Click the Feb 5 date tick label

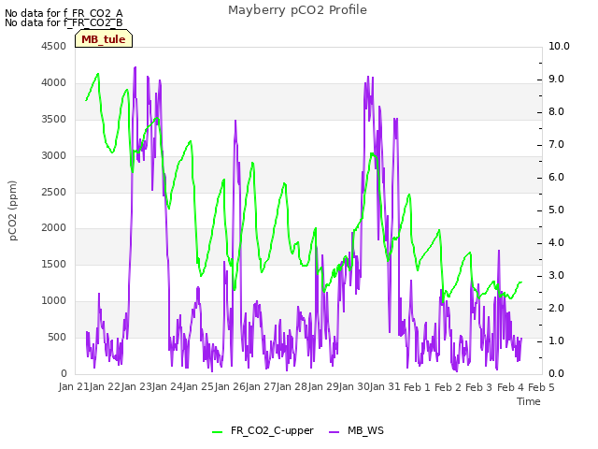[541, 387]
